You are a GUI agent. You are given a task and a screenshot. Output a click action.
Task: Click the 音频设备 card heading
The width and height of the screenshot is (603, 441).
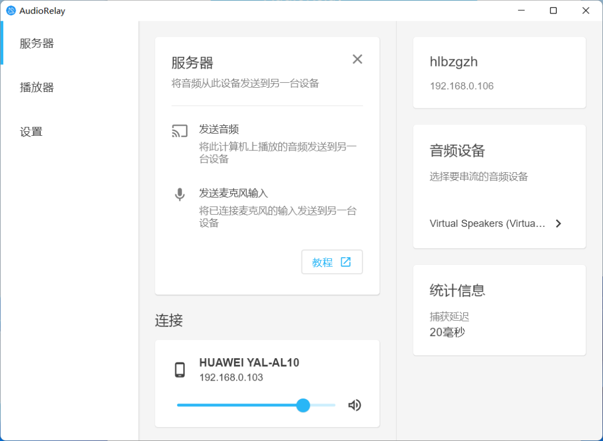457,150
